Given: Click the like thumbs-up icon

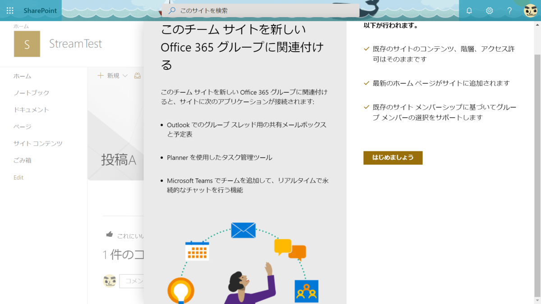Looking at the screenshot, I should click(x=109, y=234).
